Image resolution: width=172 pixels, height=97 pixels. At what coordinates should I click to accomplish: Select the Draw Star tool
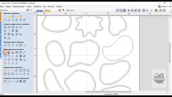(20, 27)
